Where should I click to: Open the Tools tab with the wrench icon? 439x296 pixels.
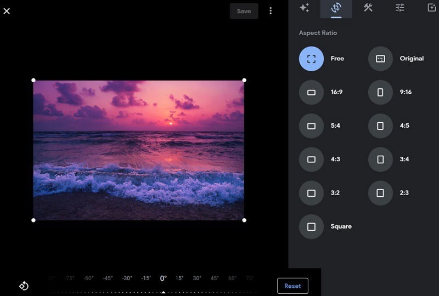368,8
